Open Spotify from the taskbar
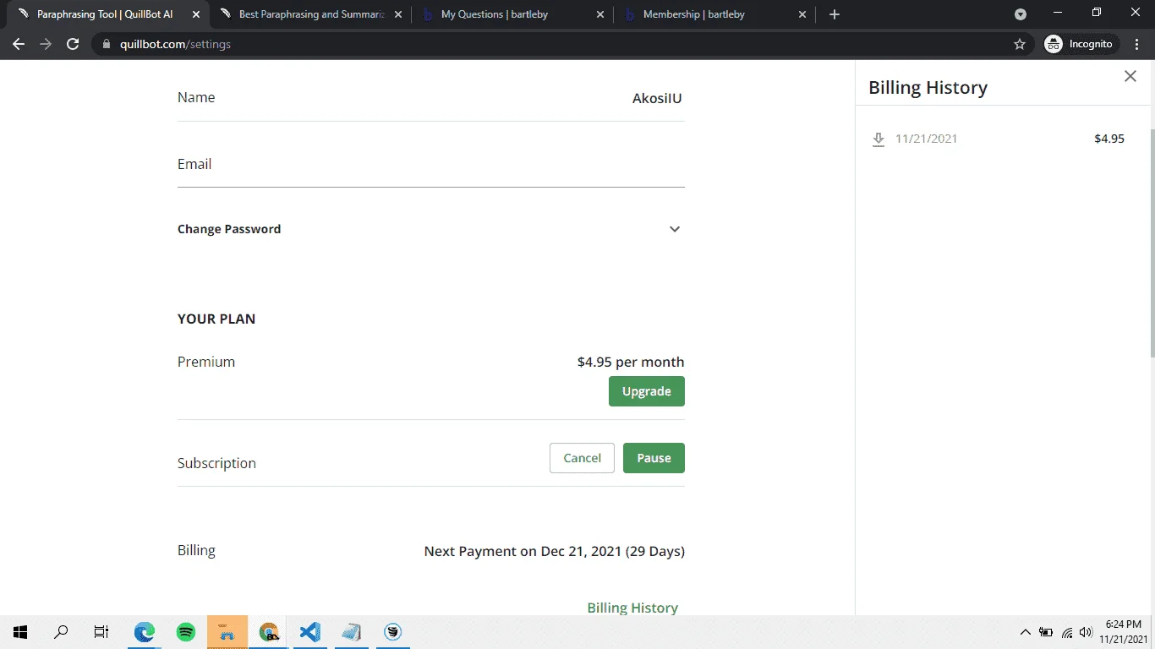1155x649 pixels. click(x=186, y=632)
